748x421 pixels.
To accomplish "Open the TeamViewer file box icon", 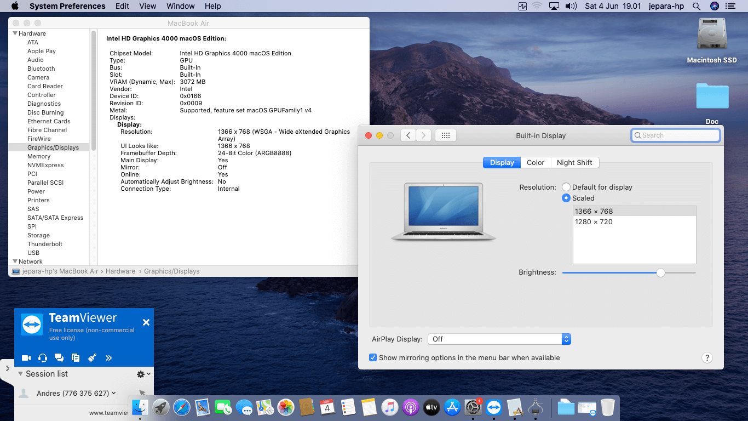I will tap(76, 358).
